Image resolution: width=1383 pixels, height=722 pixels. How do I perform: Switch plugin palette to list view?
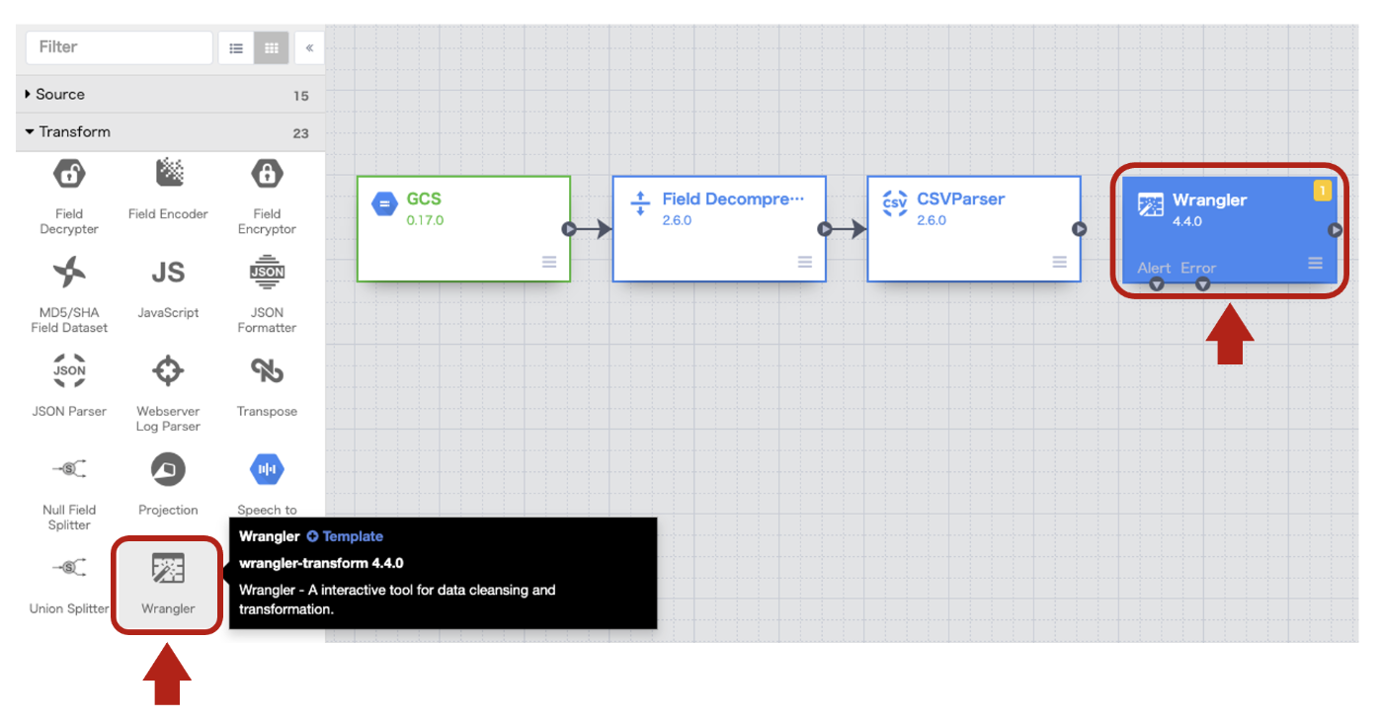[x=236, y=47]
